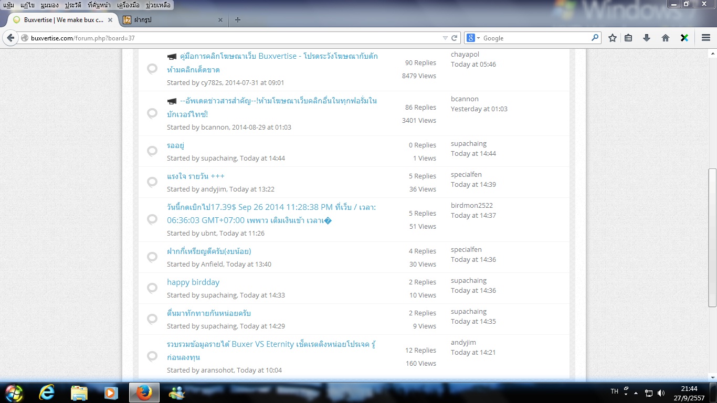The height and width of the screenshot is (403, 717).
Task: Close the ฝากรูป tab
Action: [x=220, y=20]
